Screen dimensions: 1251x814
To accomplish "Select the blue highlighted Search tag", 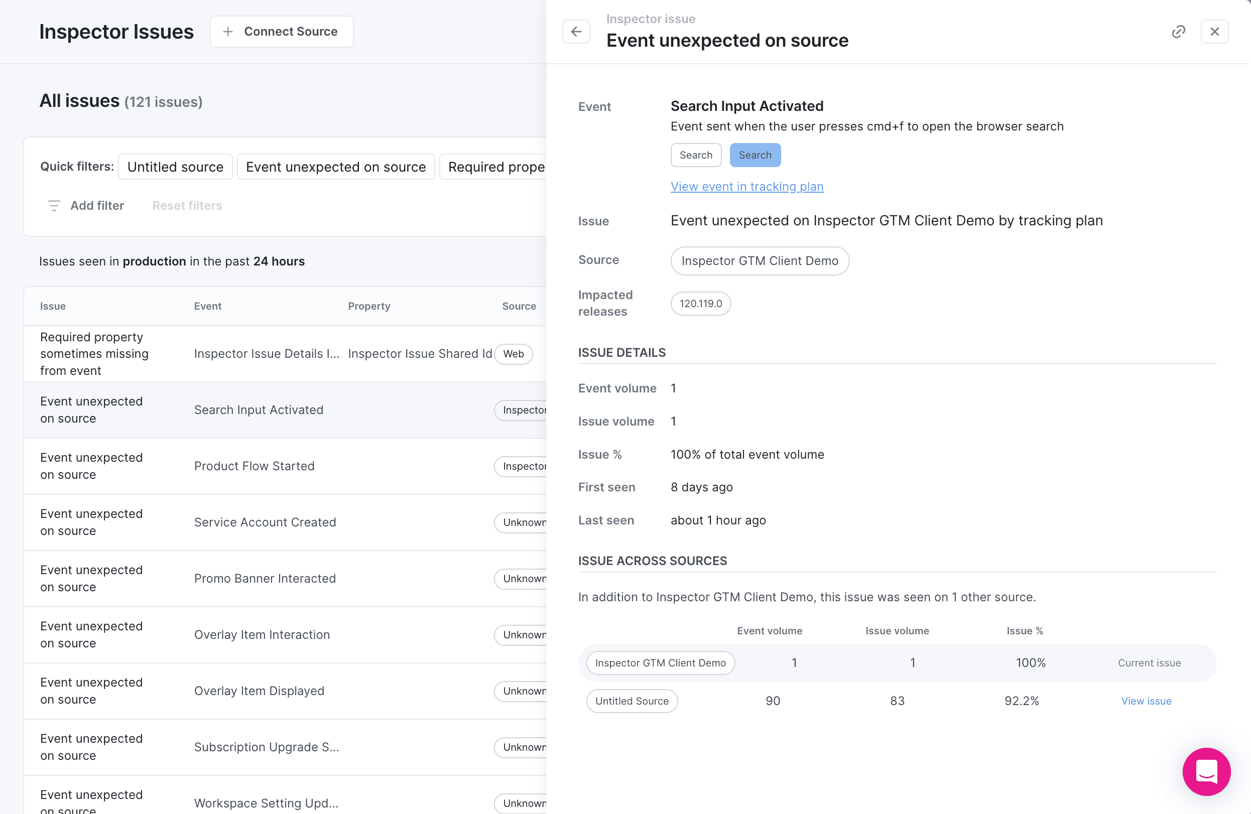I will pyautogui.click(x=755, y=155).
